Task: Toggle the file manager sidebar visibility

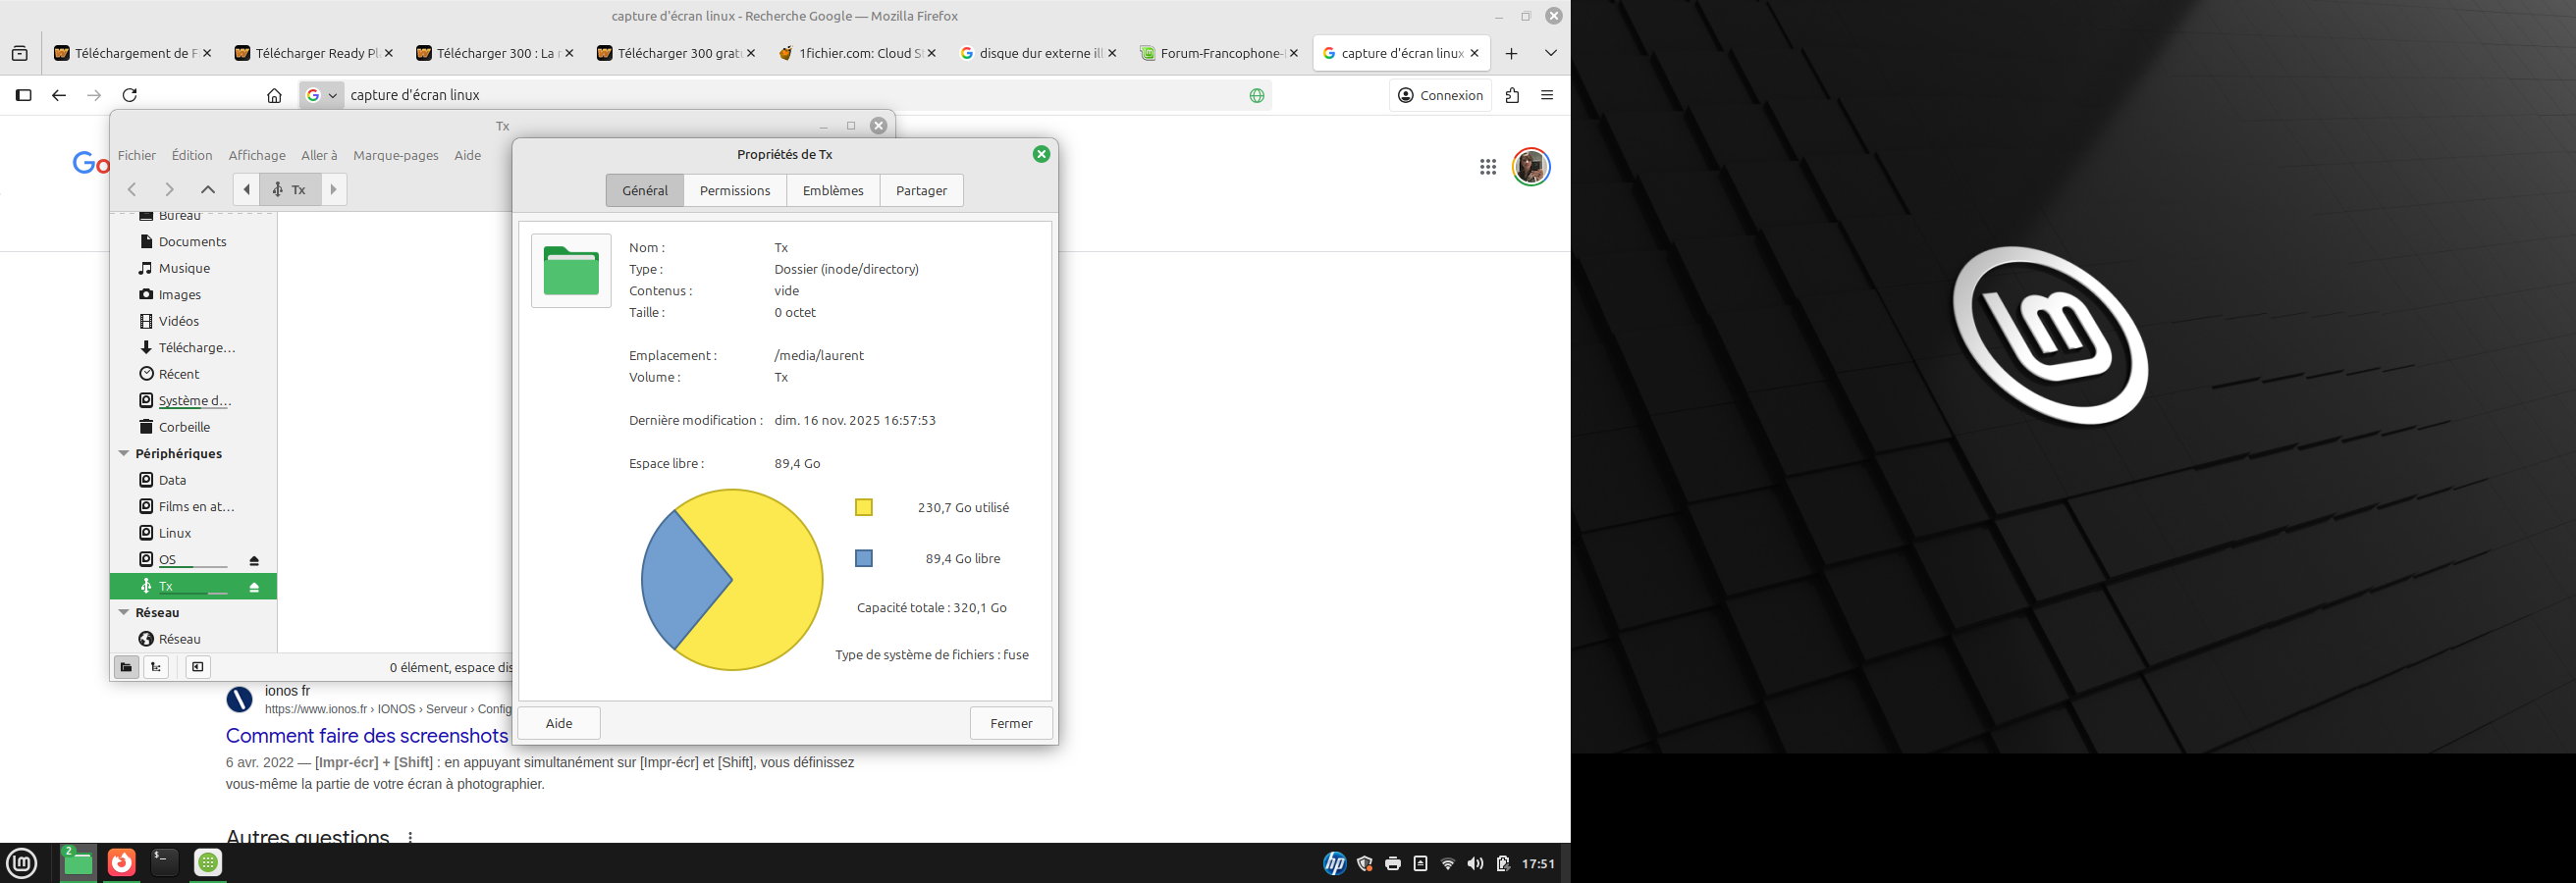Action: click(198, 667)
